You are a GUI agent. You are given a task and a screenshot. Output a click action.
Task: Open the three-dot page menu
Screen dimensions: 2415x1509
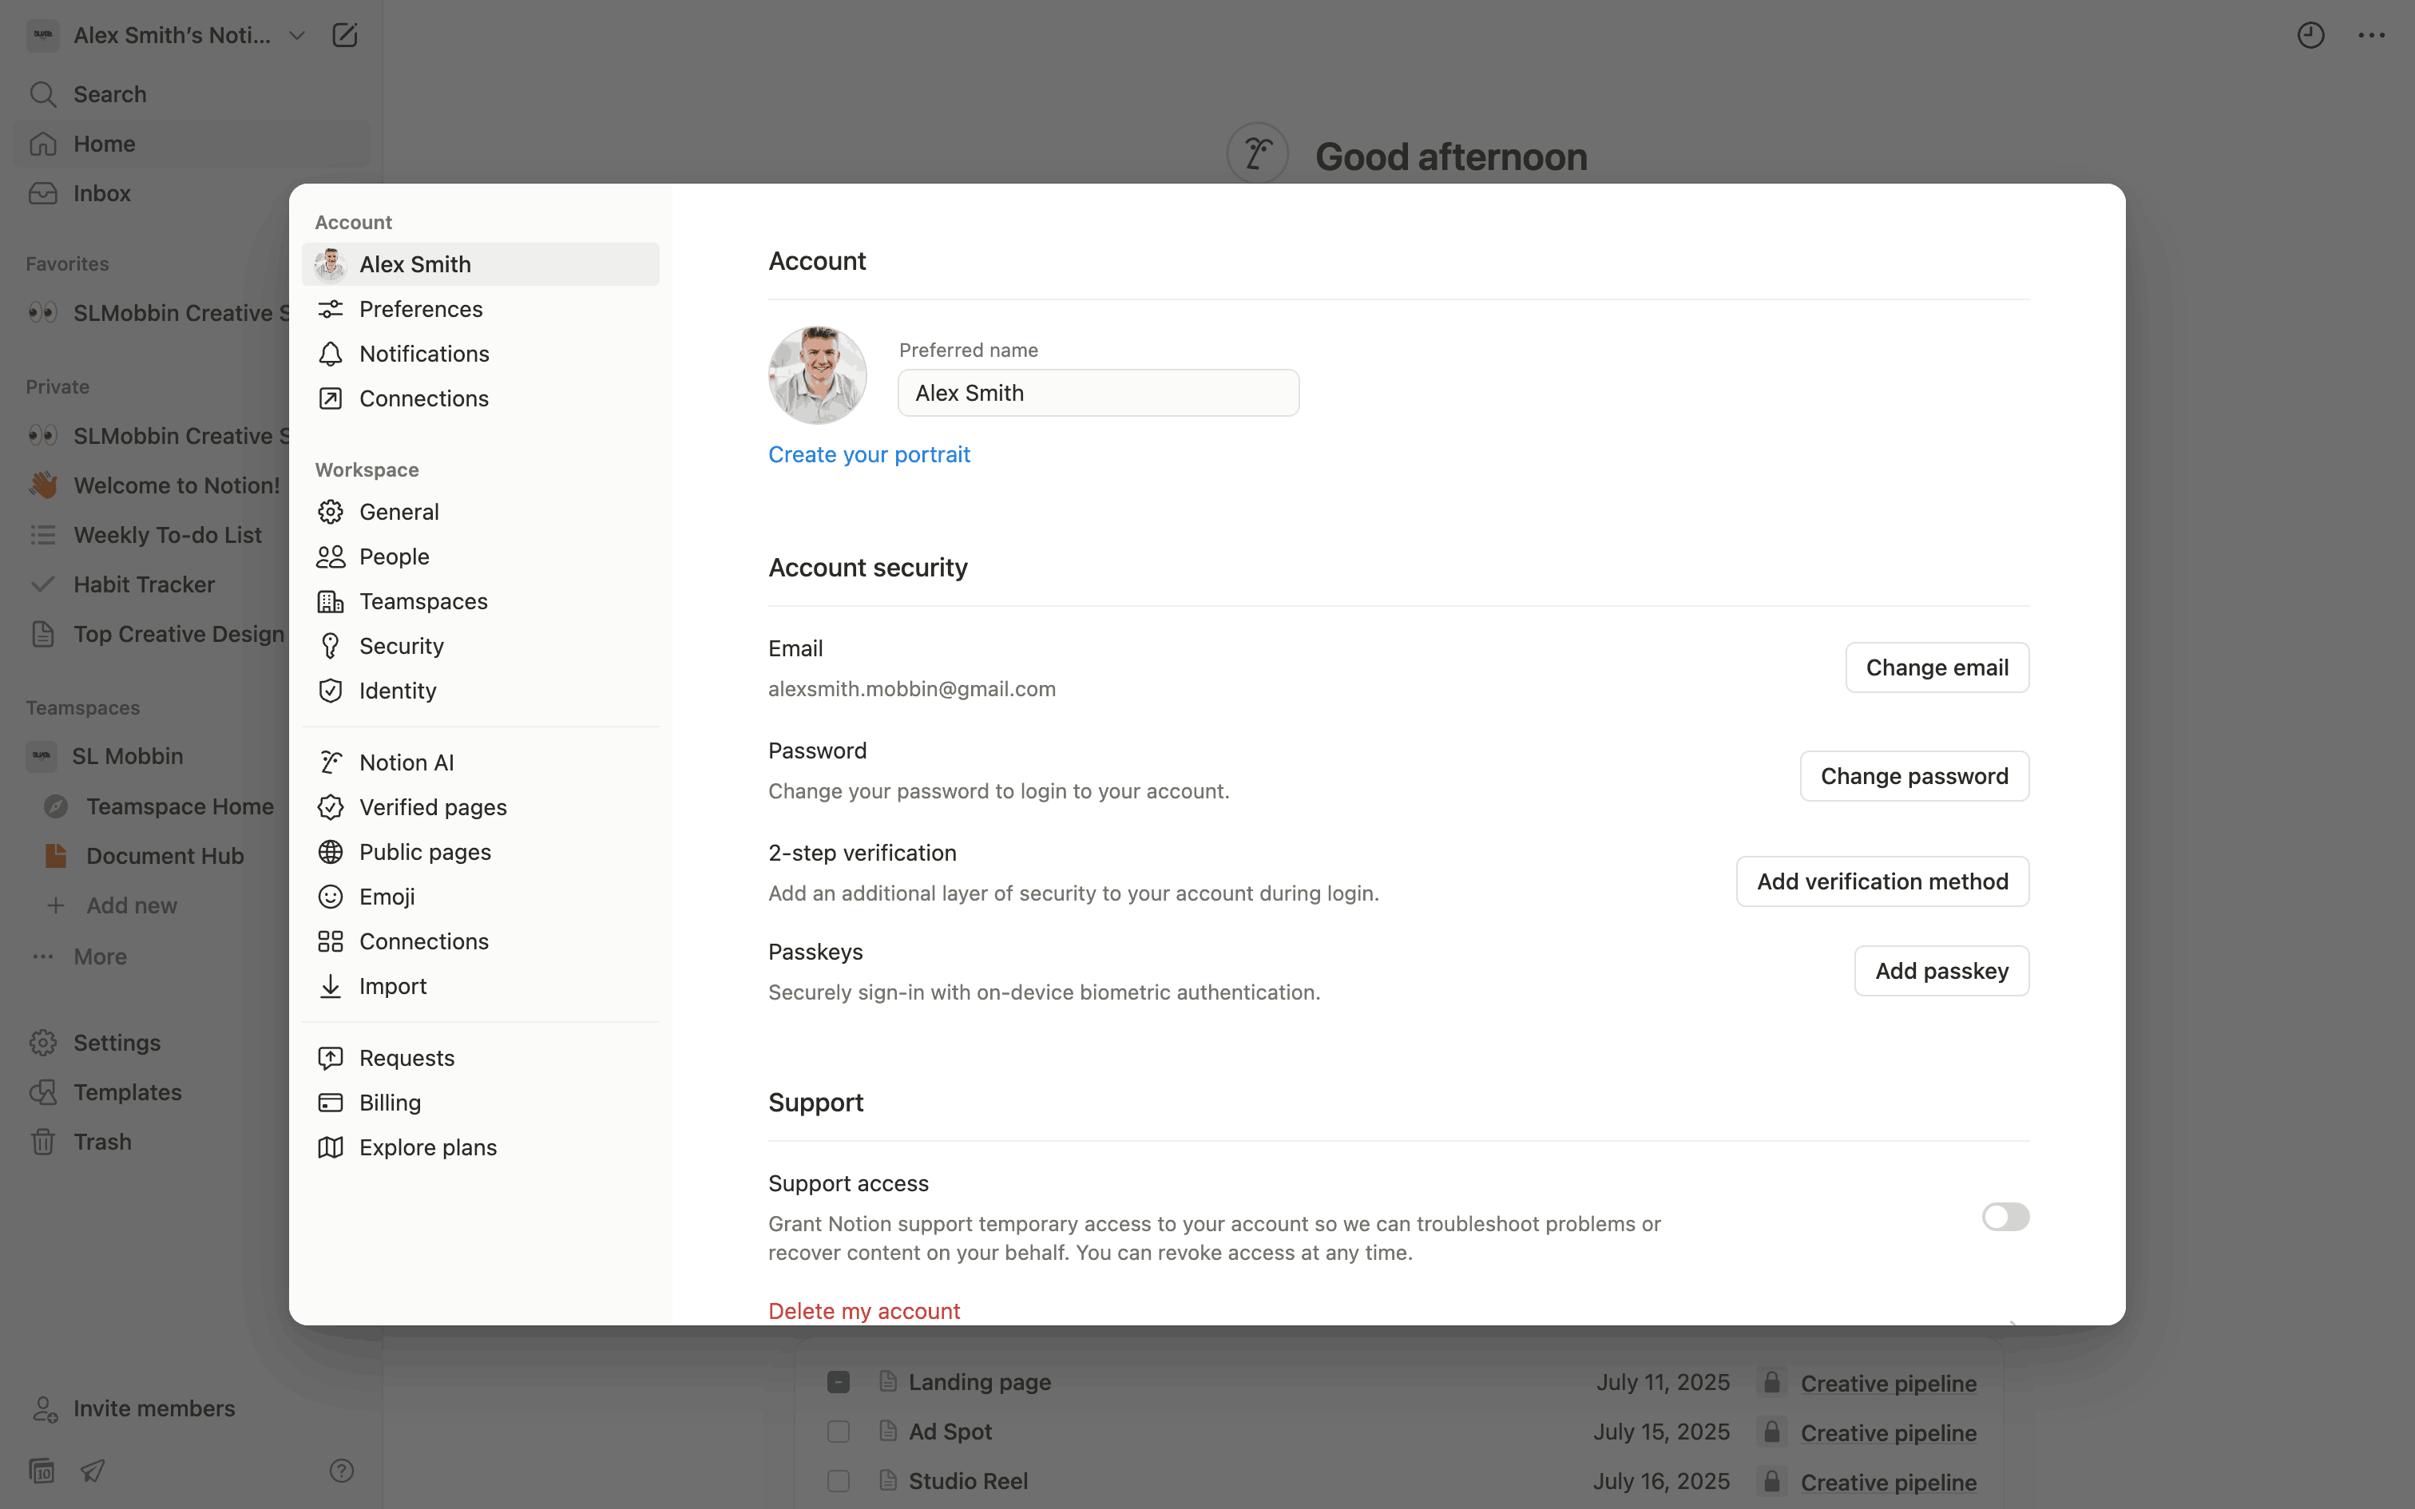click(2371, 36)
